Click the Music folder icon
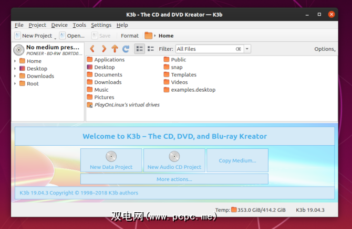Viewport: 352px width, 229px height. (90, 90)
